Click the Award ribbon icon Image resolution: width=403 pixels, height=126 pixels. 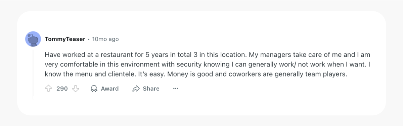click(x=94, y=89)
